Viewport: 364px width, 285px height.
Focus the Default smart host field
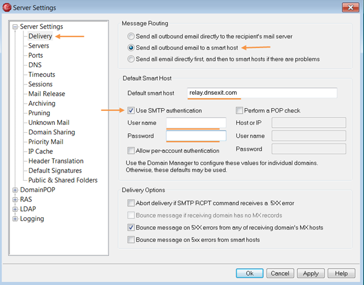262,93
